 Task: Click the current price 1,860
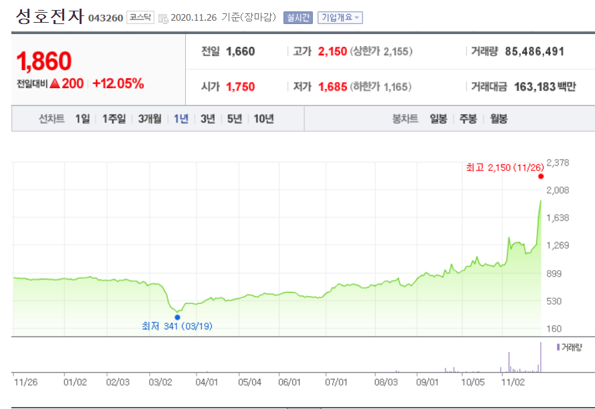44,61
